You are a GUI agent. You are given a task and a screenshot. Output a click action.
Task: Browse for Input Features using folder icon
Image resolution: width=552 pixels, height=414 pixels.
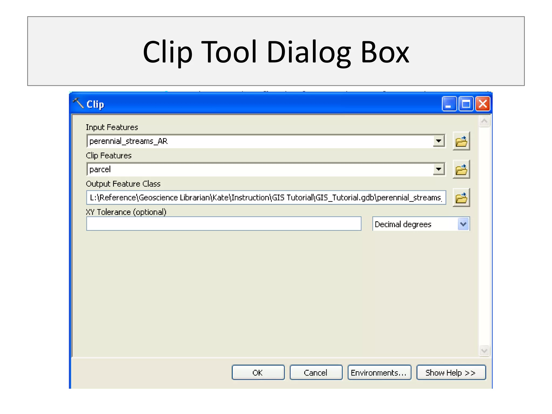pos(461,141)
